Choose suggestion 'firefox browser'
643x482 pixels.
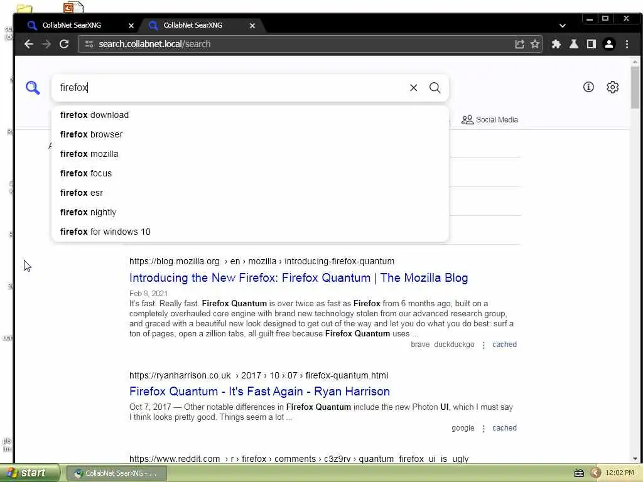pos(250,134)
